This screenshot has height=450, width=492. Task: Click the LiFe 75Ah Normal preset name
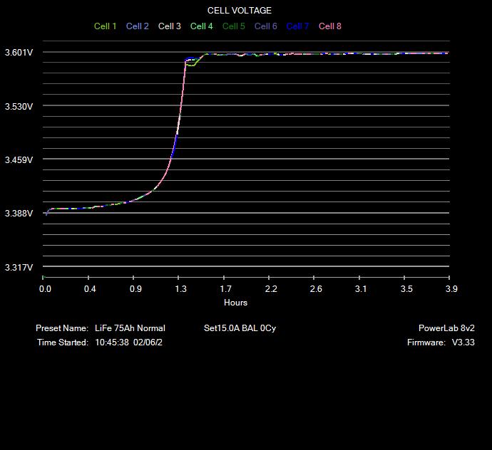coord(130,328)
